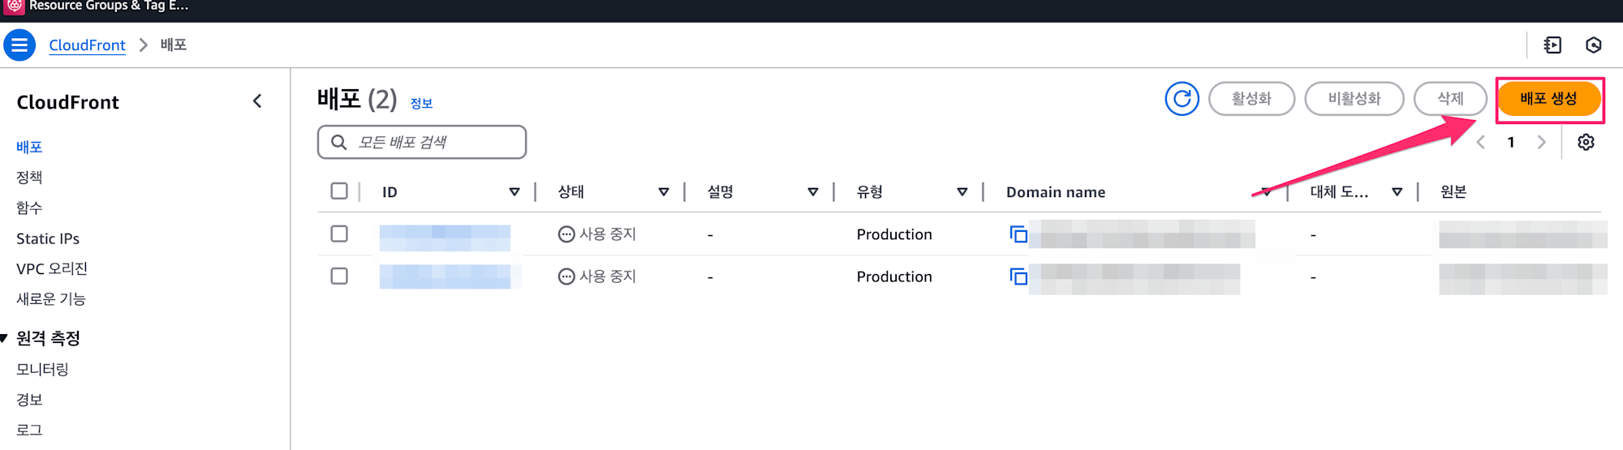Sort by the ID column arrow
Image resolution: width=1623 pixels, height=450 pixels.
tap(514, 192)
